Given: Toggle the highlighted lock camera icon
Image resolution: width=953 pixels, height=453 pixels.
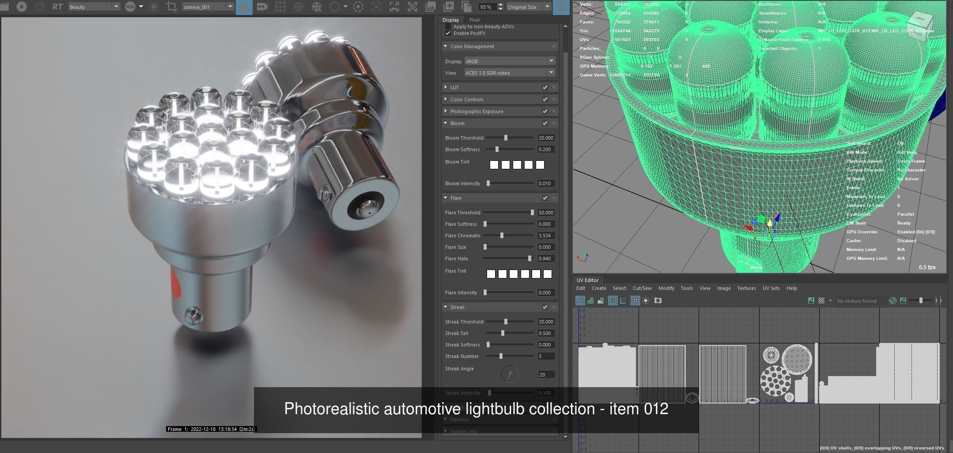Looking at the screenshot, I should (244, 7).
